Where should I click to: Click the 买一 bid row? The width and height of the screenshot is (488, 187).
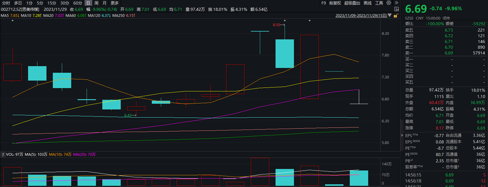coord(445,59)
